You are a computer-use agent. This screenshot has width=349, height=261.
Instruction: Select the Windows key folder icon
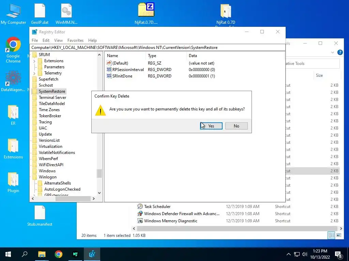[34, 171]
